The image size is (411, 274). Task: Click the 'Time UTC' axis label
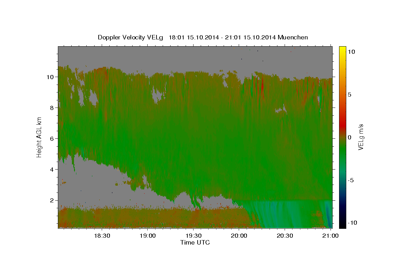point(195,242)
